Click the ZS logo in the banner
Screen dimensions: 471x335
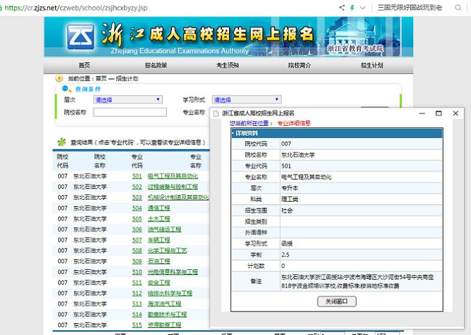81,37
